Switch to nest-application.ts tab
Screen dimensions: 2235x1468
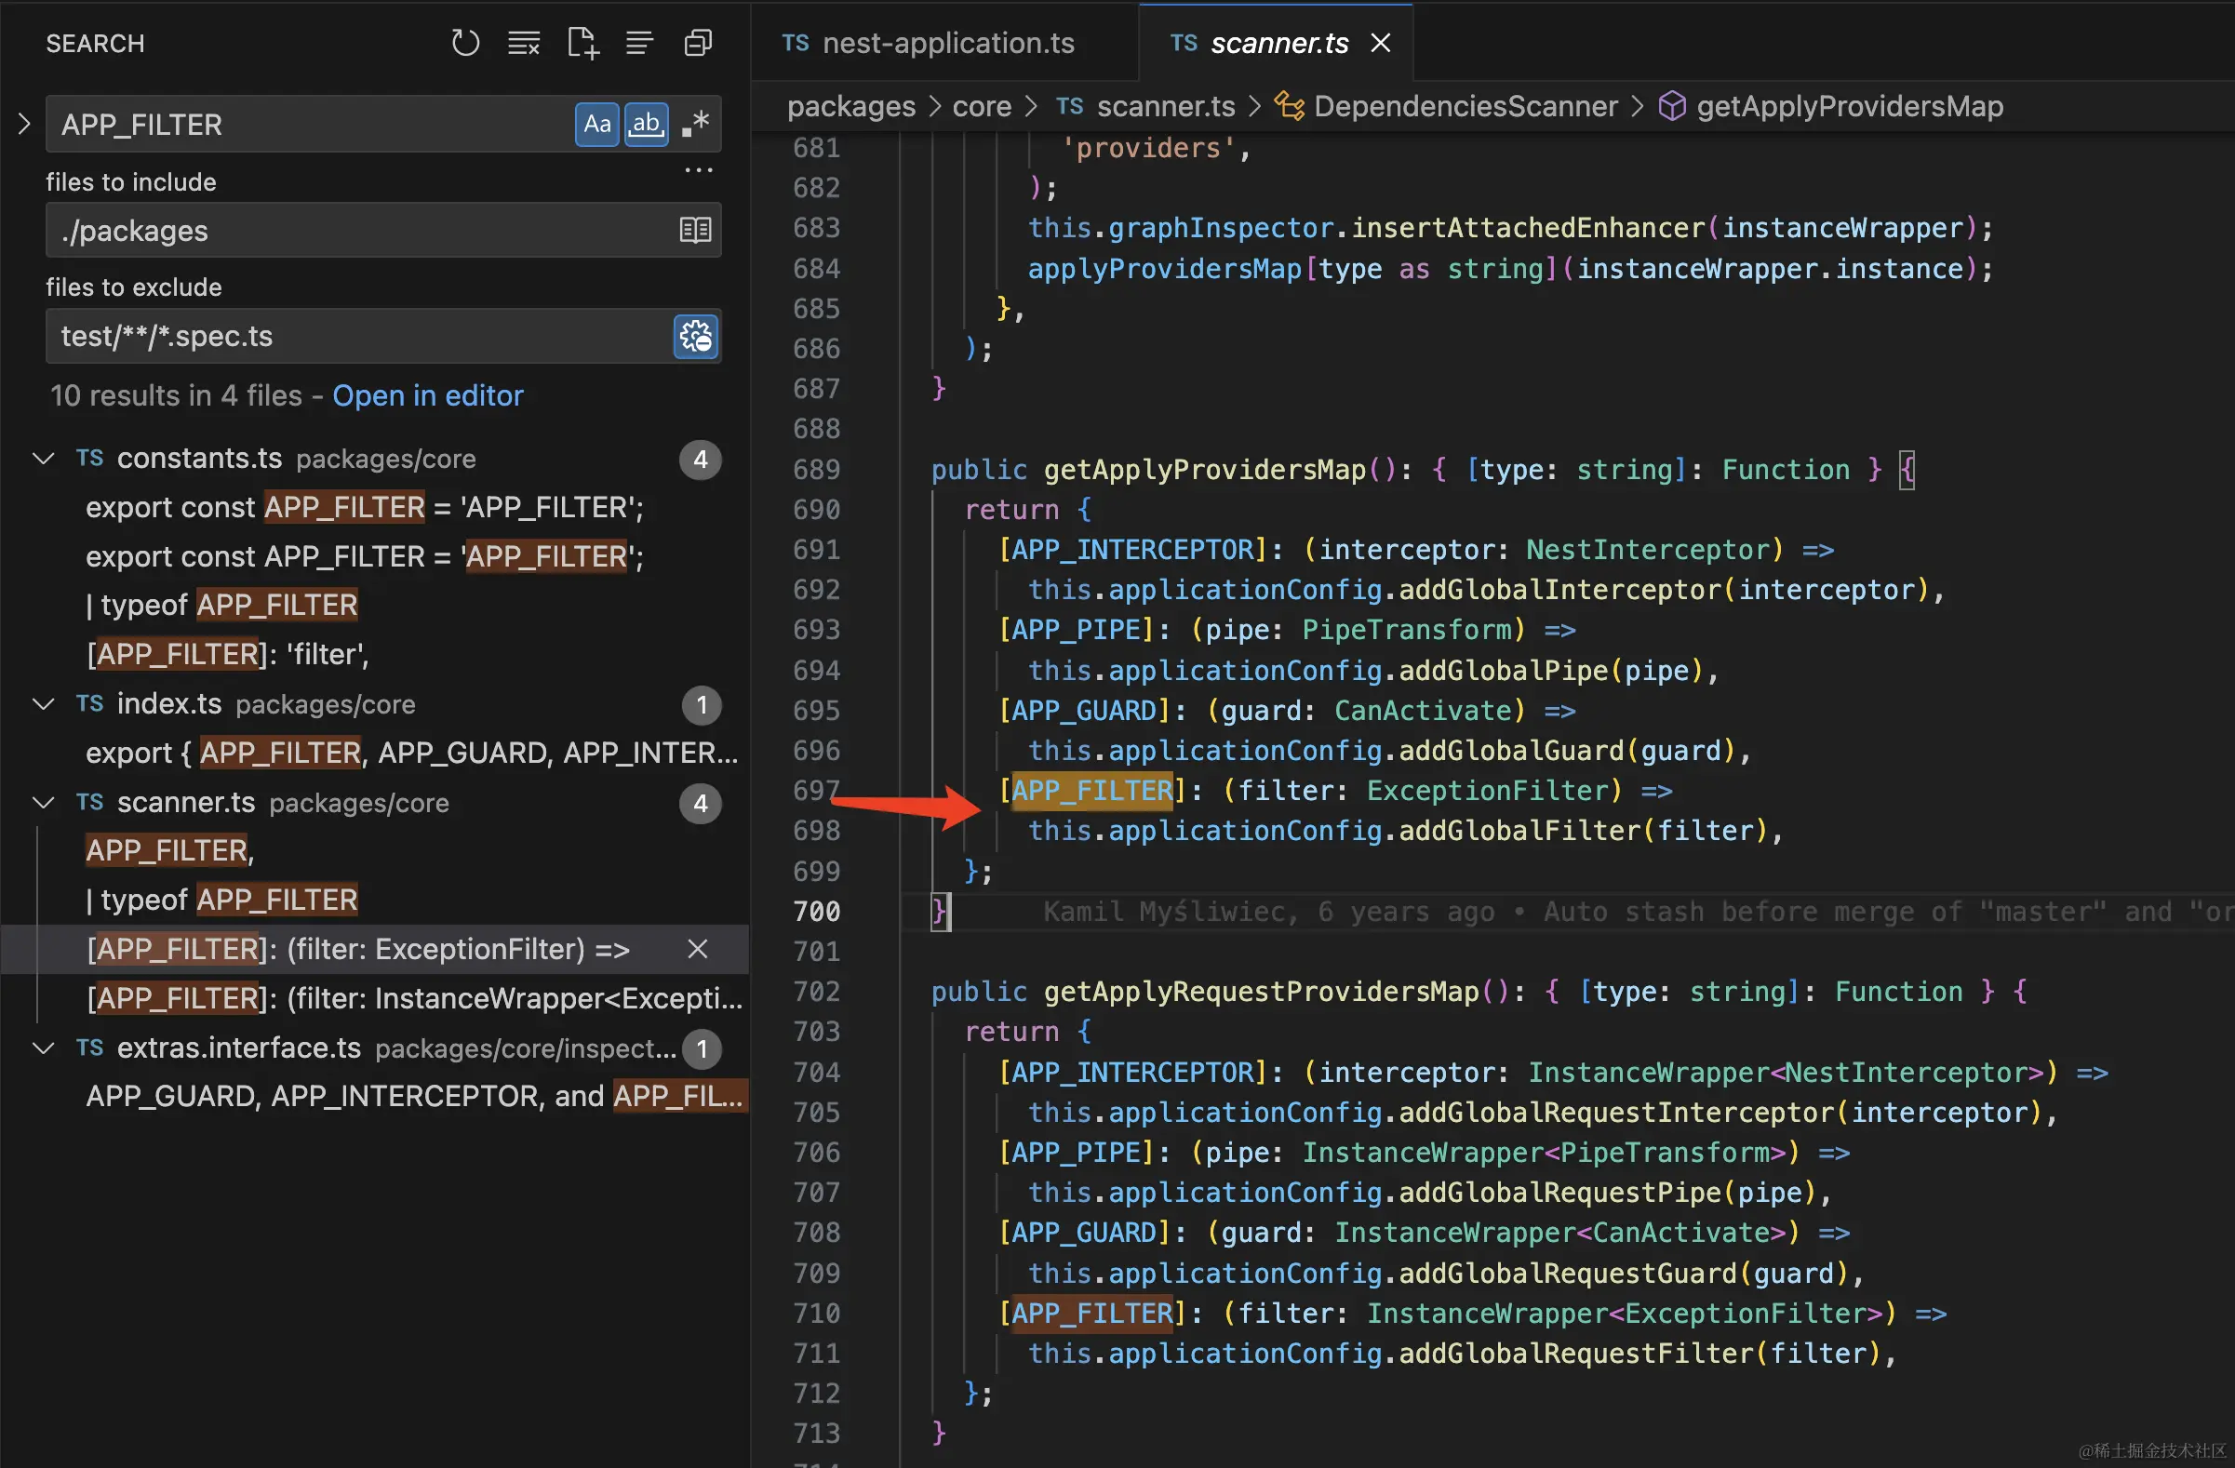coord(946,43)
